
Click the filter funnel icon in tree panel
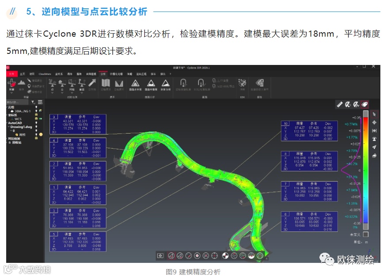coord(33,102)
